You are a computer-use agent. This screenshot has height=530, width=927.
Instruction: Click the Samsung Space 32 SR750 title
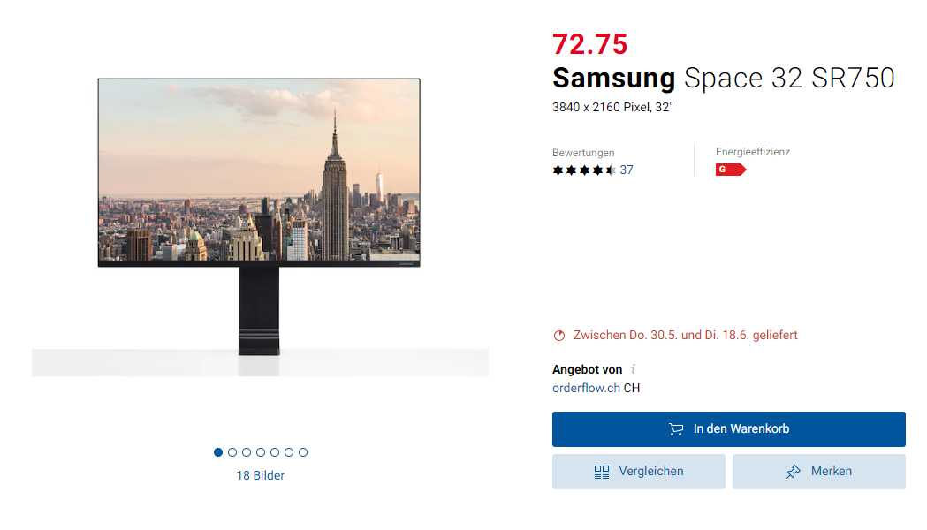coord(723,78)
